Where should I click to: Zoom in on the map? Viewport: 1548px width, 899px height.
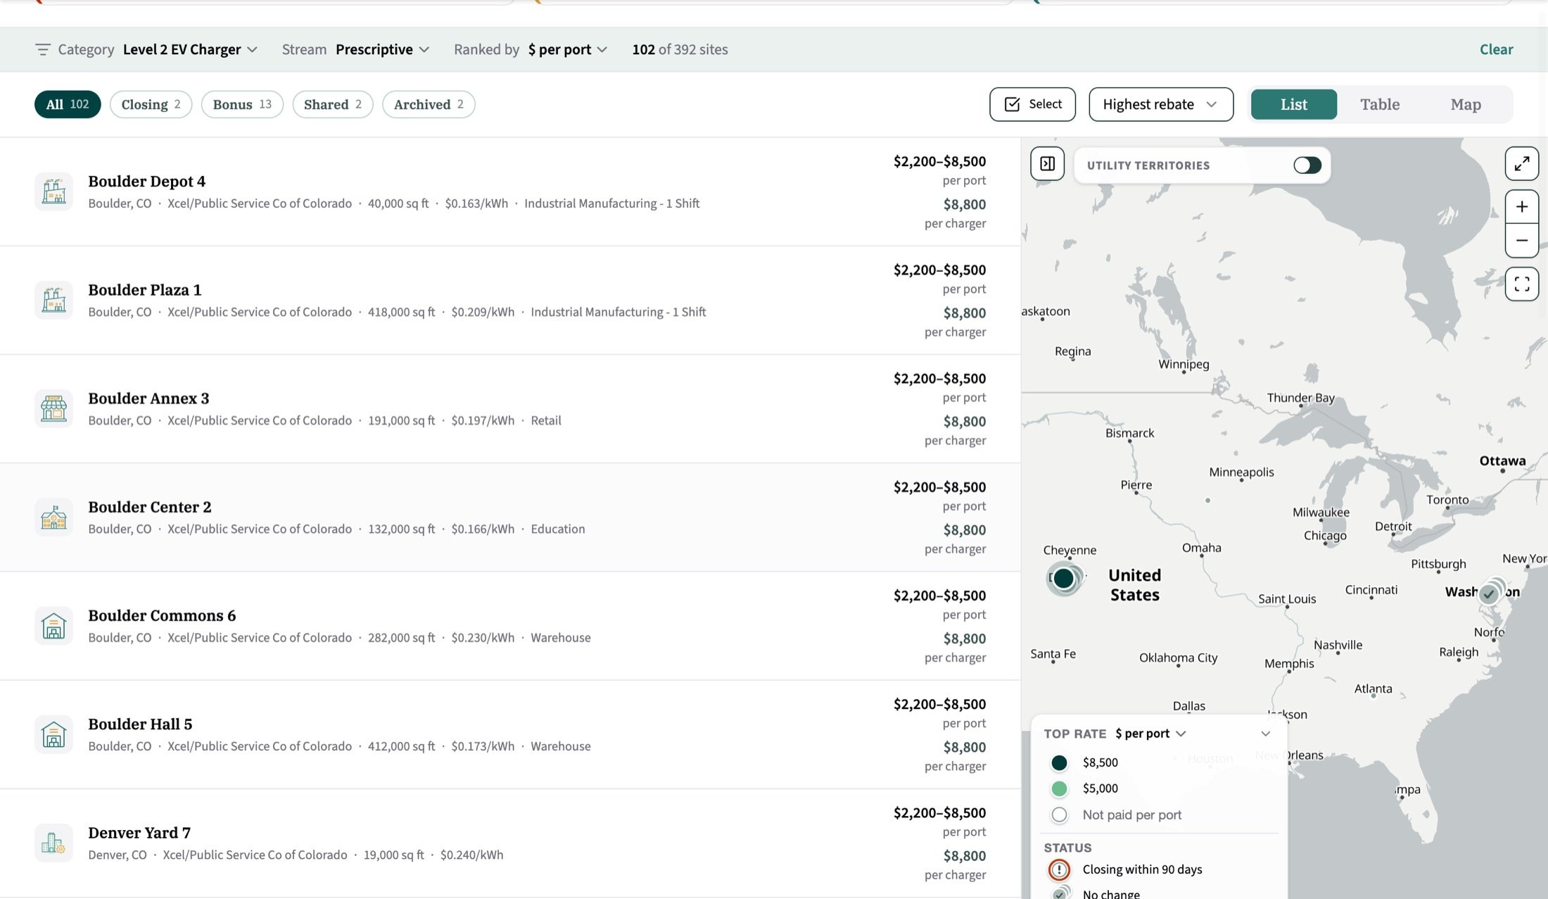(x=1521, y=207)
